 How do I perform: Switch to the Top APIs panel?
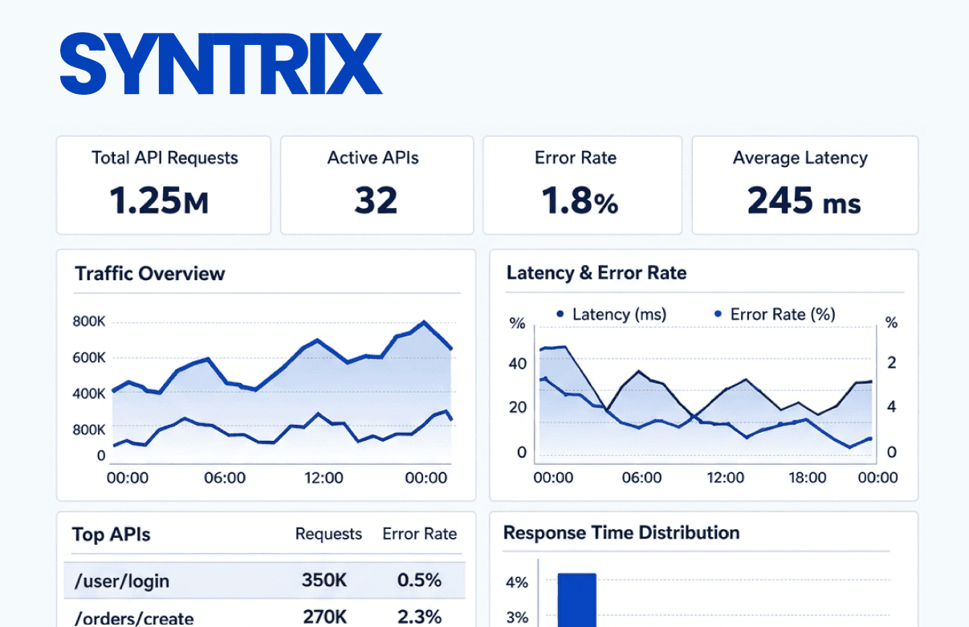pos(111,535)
